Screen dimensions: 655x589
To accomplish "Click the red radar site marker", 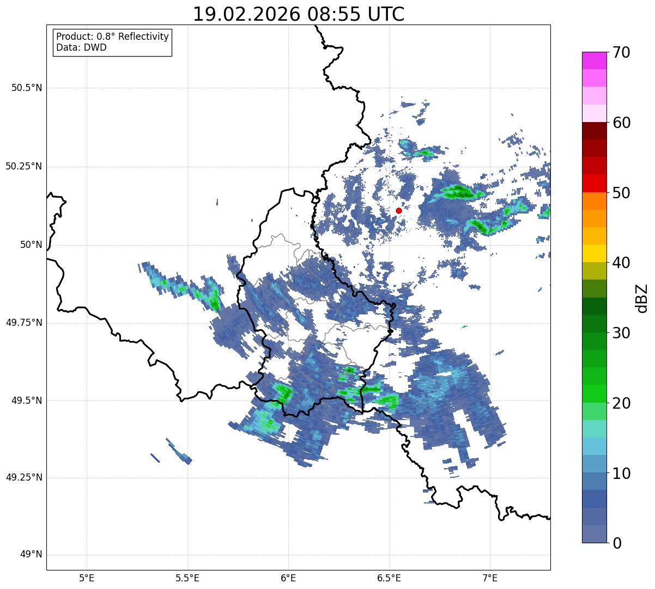I will [x=399, y=210].
